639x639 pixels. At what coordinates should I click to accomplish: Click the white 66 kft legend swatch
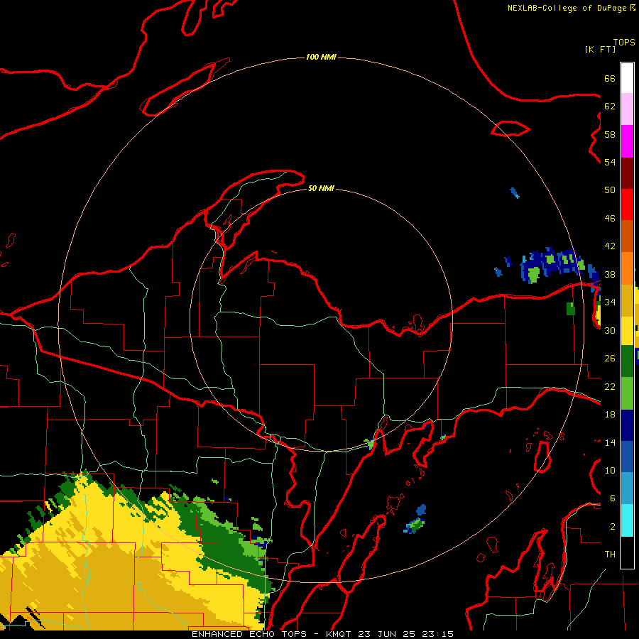coord(627,78)
